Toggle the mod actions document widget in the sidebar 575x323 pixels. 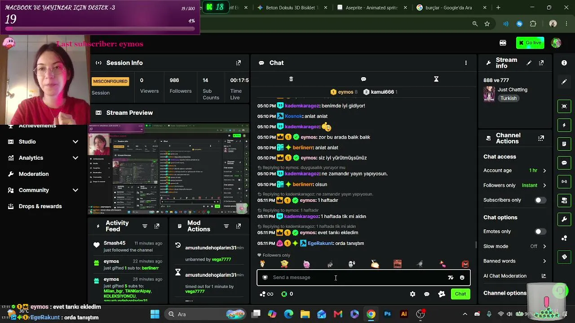point(564,144)
